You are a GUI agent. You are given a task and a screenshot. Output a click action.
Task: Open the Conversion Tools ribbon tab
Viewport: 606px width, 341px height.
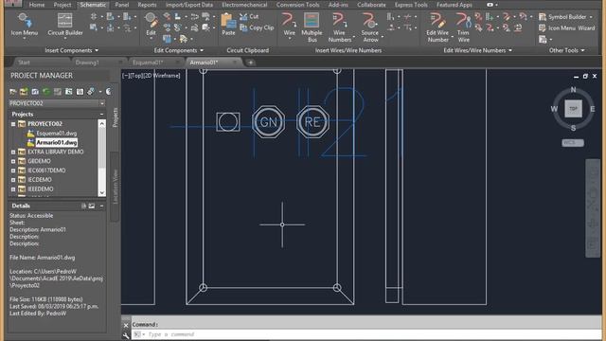click(298, 5)
